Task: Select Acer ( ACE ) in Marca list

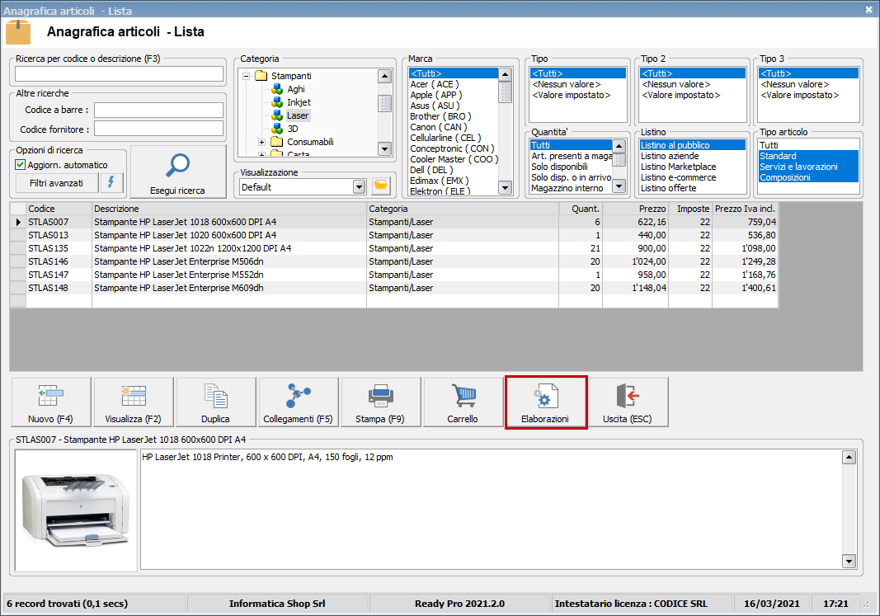Action: click(x=453, y=84)
